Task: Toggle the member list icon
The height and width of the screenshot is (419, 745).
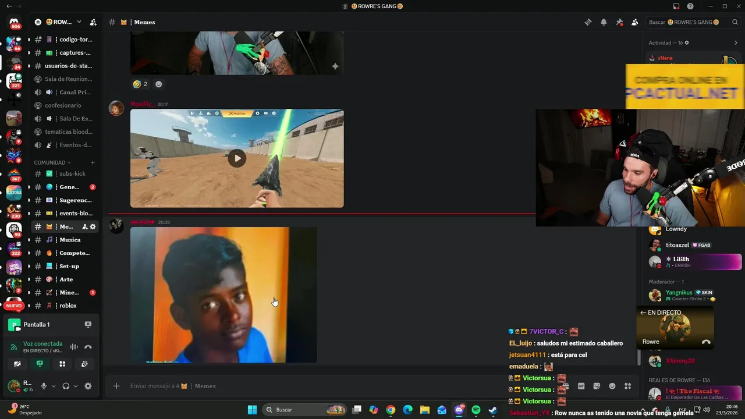Action: click(634, 22)
